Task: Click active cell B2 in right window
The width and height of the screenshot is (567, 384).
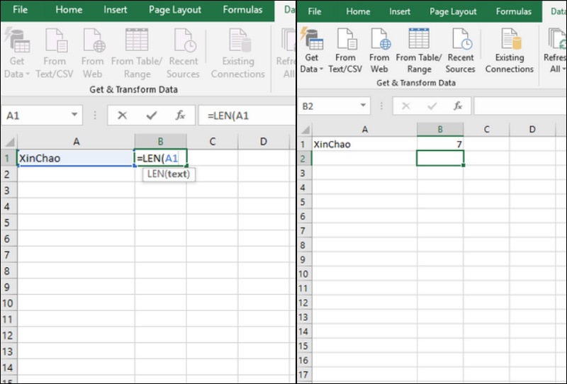Action: click(440, 159)
